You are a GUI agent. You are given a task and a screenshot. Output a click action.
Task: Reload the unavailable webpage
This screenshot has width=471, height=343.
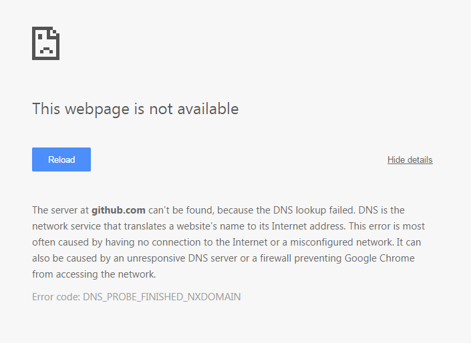click(61, 159)
